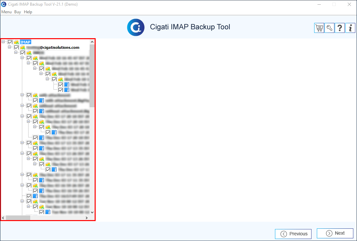Toggle the 'with attachment' folder checkbox
The height and width of the screenshot is (241, 357).
tap(29, 95)
